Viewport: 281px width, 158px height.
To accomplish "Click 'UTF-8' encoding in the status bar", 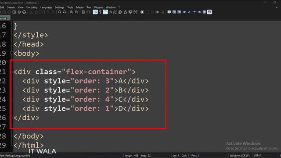I will click(257, 155).
